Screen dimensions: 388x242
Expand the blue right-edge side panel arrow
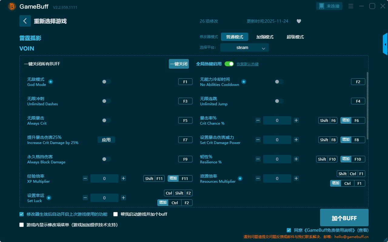[385, 44]
